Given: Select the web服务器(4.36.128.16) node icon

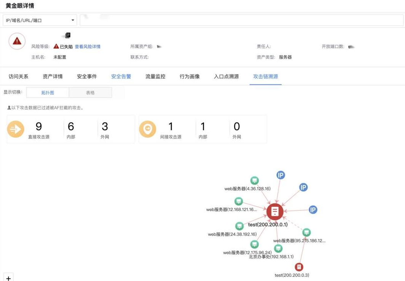Looking at the screenshot, I should pos(254,180).
